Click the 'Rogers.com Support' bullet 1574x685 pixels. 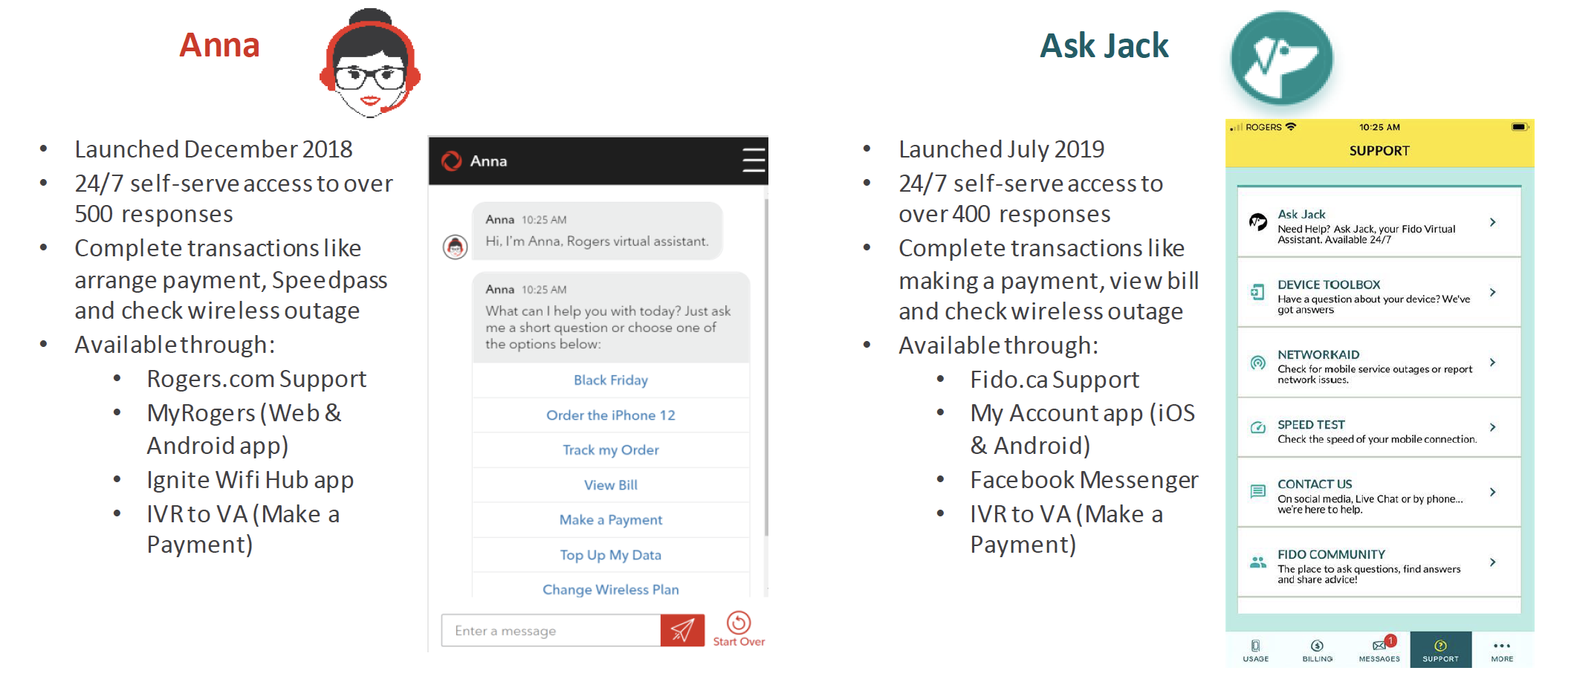(x=256, y=379)
